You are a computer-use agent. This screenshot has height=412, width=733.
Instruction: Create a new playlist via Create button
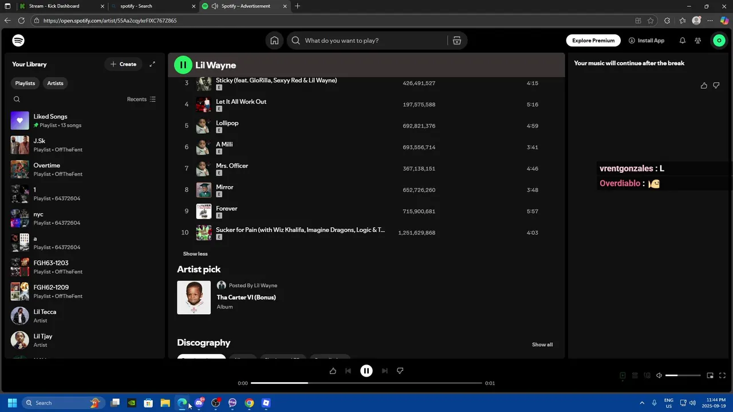pyautogui.click(x=123, y=64)
